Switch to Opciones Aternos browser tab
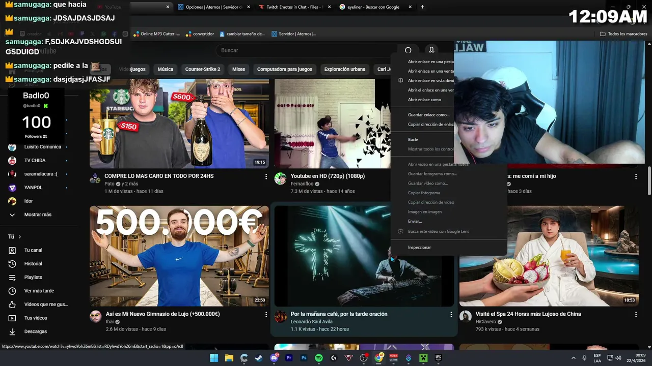The image size is (652, 366). (213, 7)
